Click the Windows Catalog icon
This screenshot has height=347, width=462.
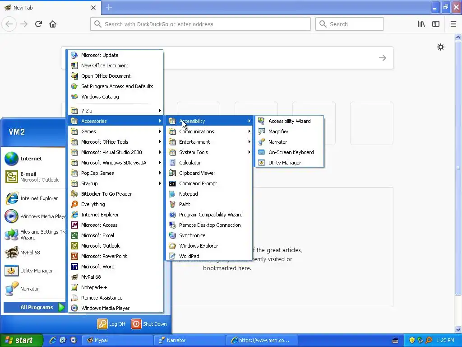click(x=74, y=97)
